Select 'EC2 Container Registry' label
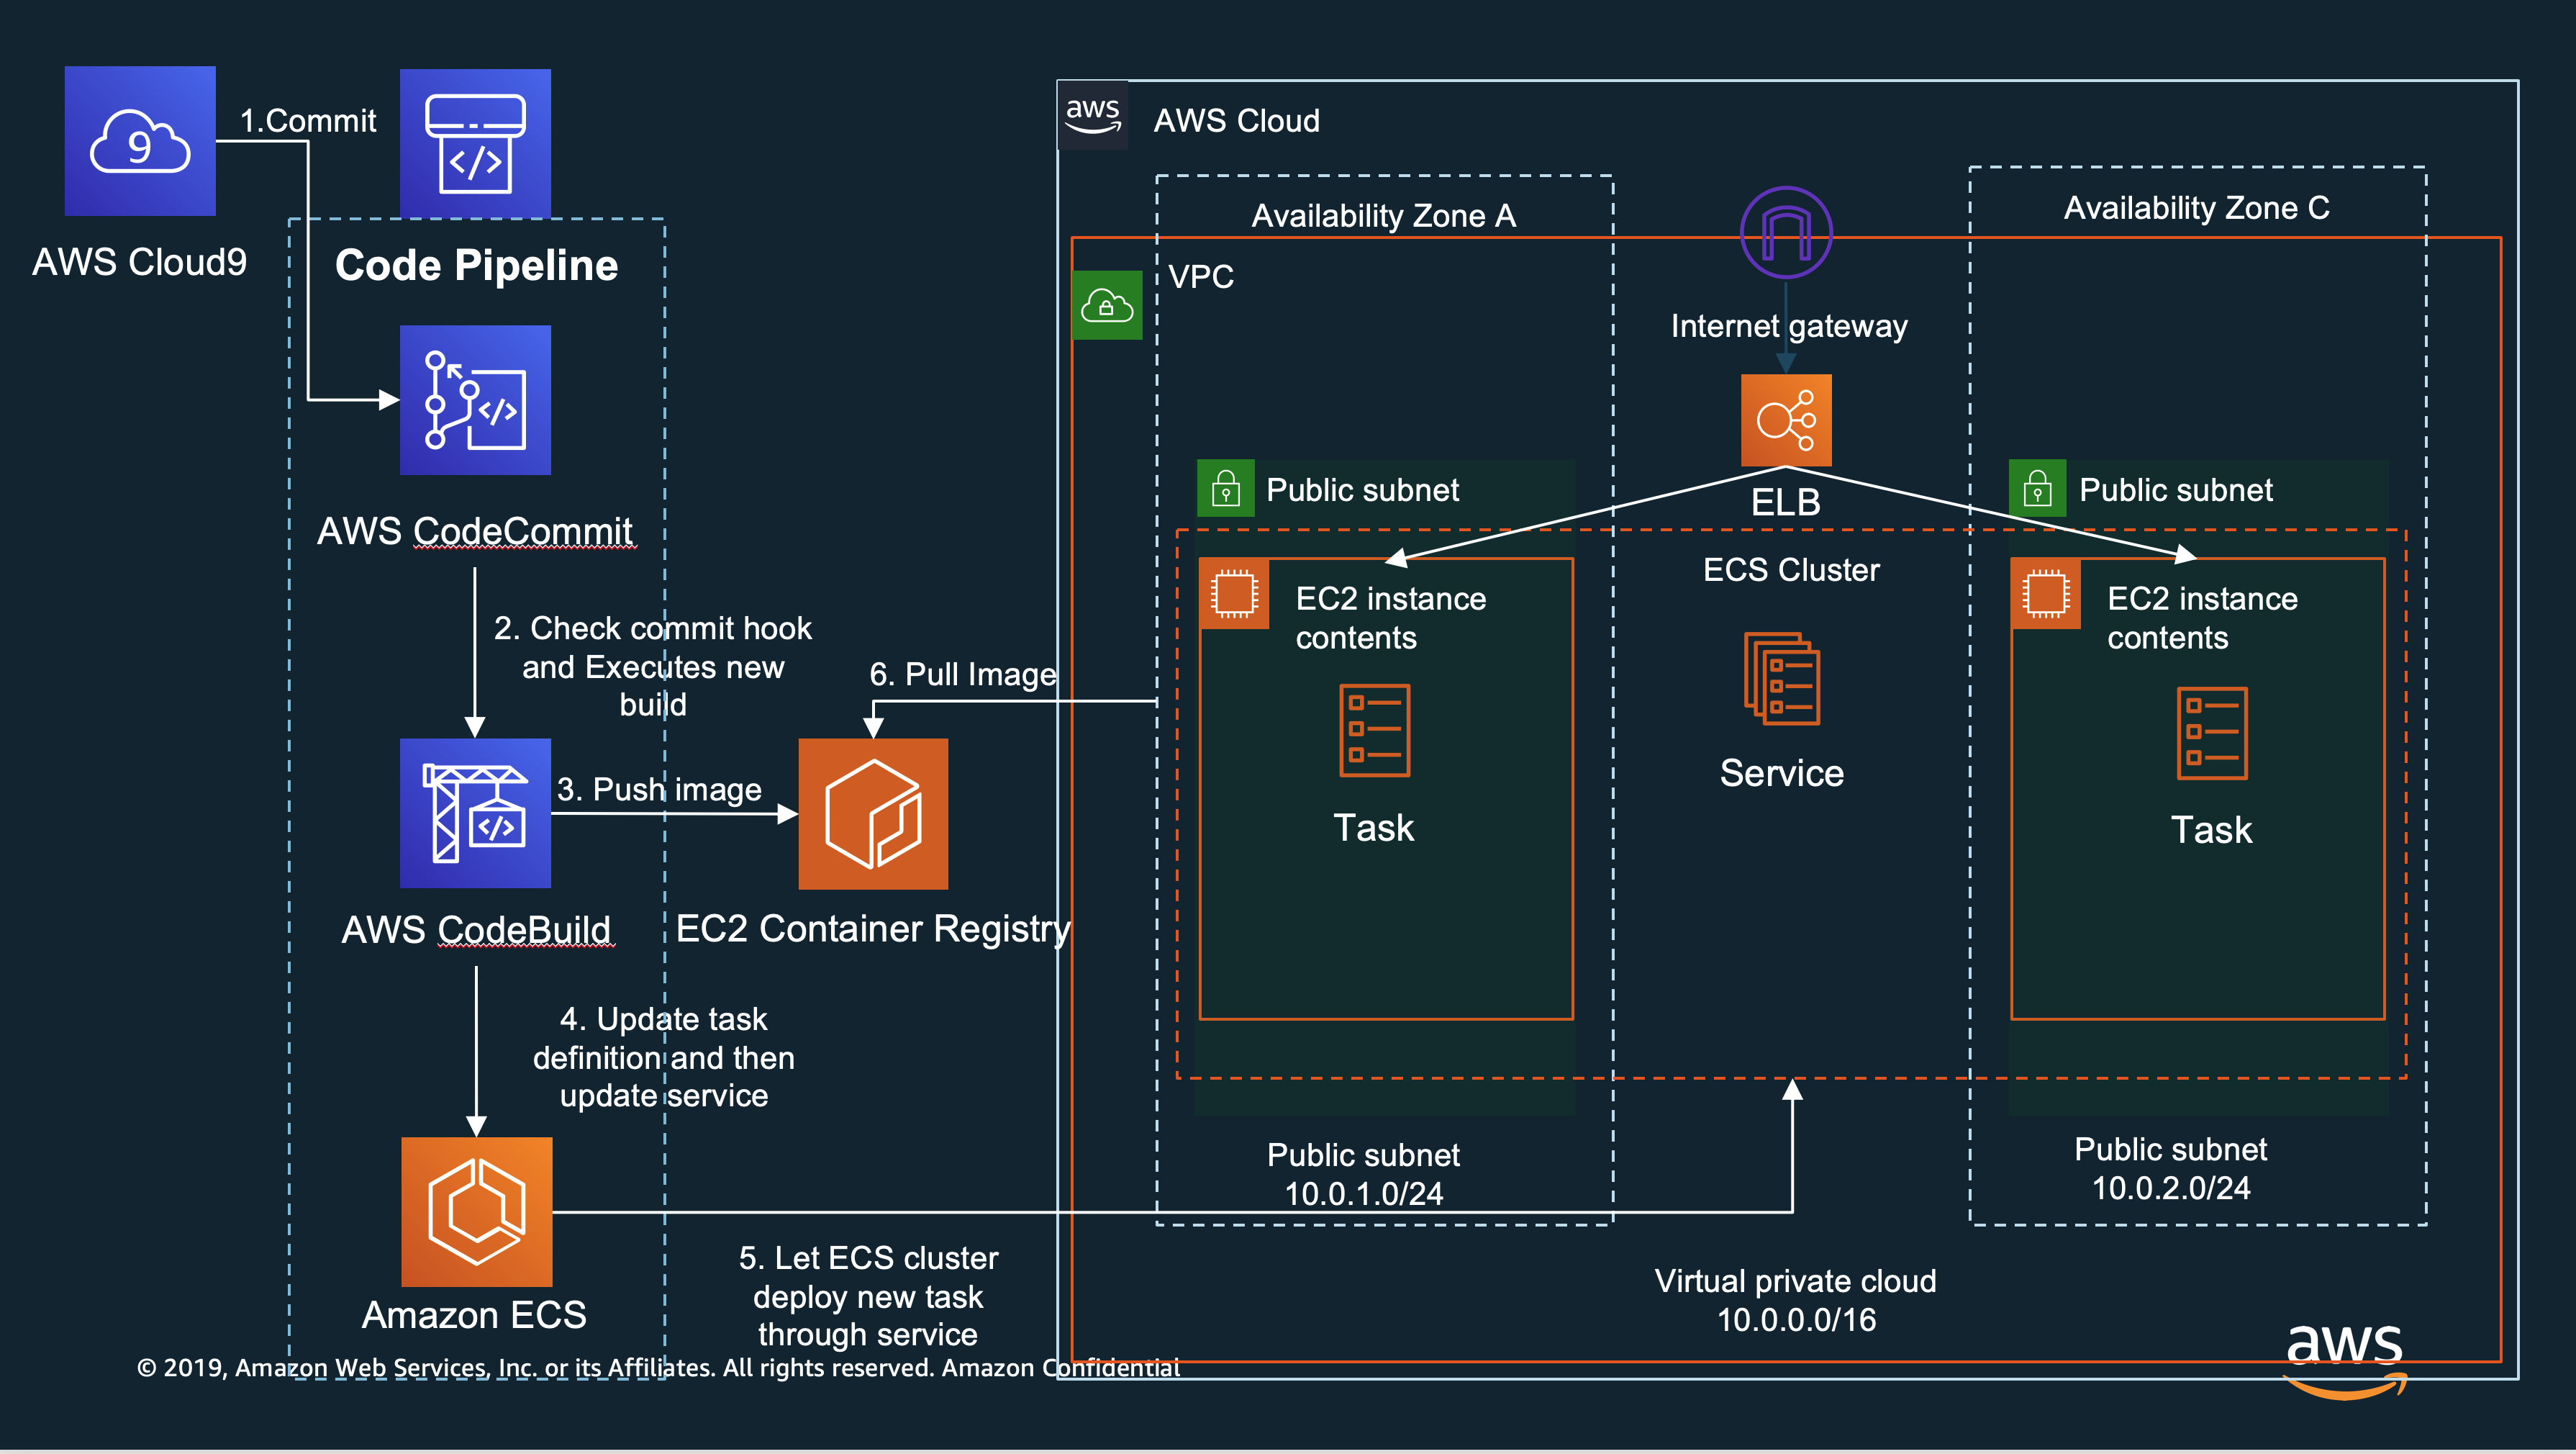The width and height of the screenshot is (2576, 1454). tap(873, 929)
